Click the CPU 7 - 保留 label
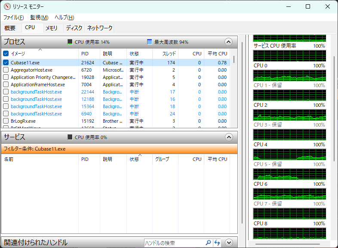The height and width of the screenshot is (248, 338). 268,203
